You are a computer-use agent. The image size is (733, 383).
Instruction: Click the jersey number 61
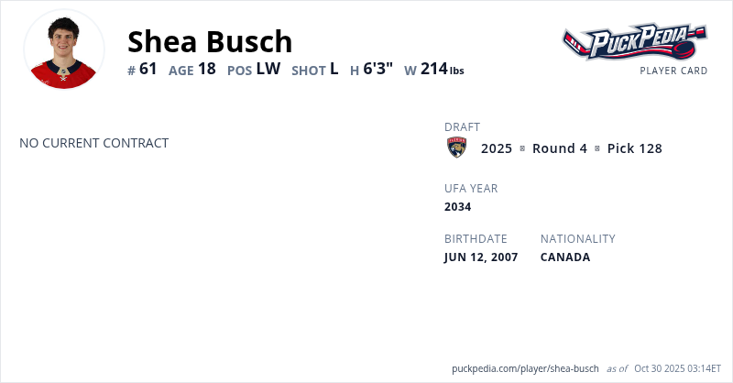[148, 69]
